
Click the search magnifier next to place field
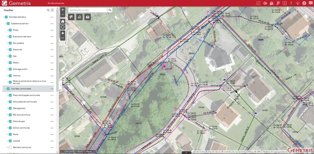click(x=110, y=10)
